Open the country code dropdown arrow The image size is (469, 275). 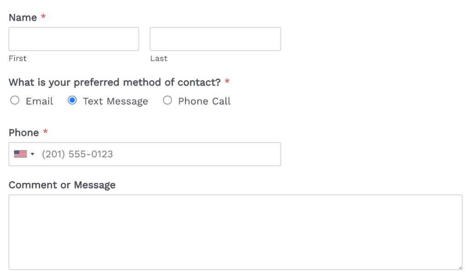tap(33, 154)
